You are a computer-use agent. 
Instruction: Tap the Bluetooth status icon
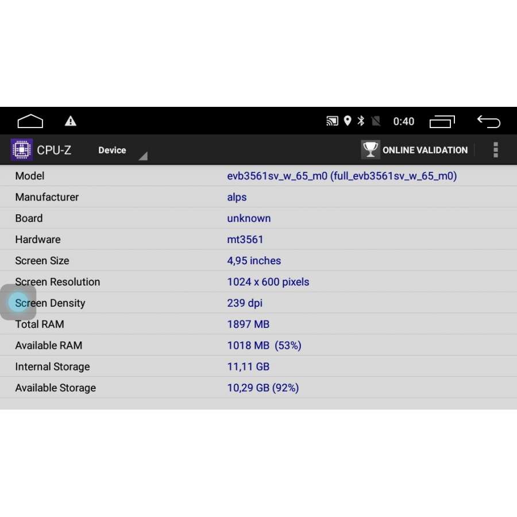(361, 121)
